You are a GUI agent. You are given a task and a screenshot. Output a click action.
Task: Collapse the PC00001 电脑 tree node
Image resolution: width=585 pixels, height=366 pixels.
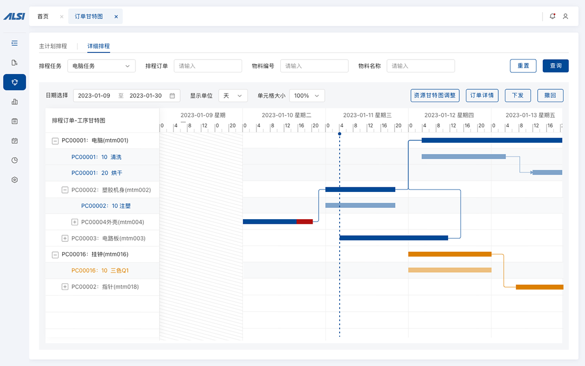pos(55,141)
